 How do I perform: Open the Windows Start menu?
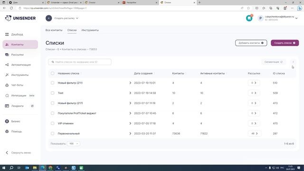pyautogui.click(x=4, y=168)
